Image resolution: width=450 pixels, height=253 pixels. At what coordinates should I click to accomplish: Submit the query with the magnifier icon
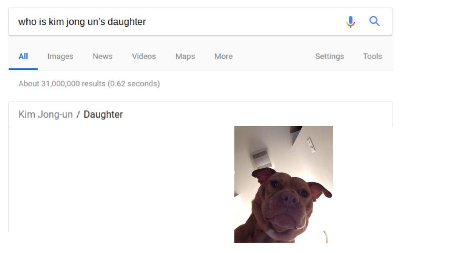click(x=375, y=21)
